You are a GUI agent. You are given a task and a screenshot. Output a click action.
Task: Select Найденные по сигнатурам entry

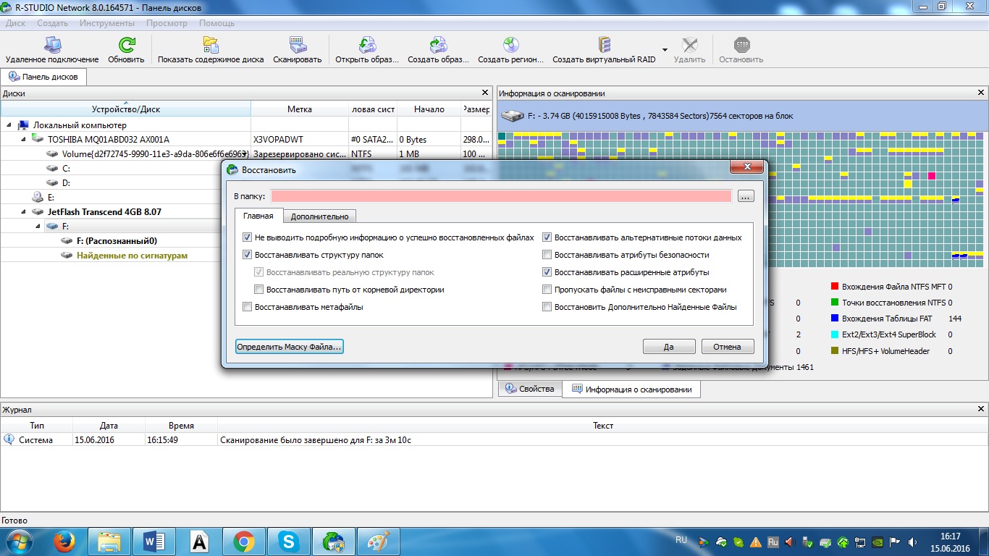[x=132, y=256]
